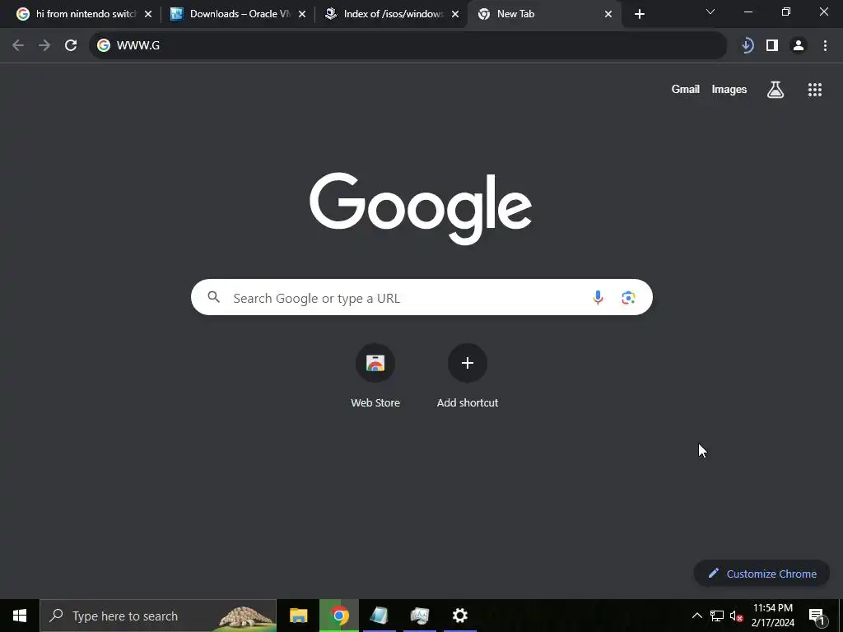
Task: Open the Chrome profile icon
Action: click(799, 45)
